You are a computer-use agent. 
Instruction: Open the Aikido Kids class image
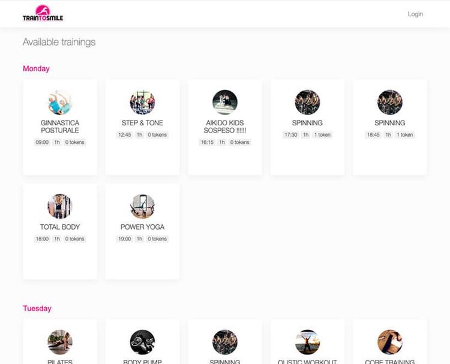225,103
